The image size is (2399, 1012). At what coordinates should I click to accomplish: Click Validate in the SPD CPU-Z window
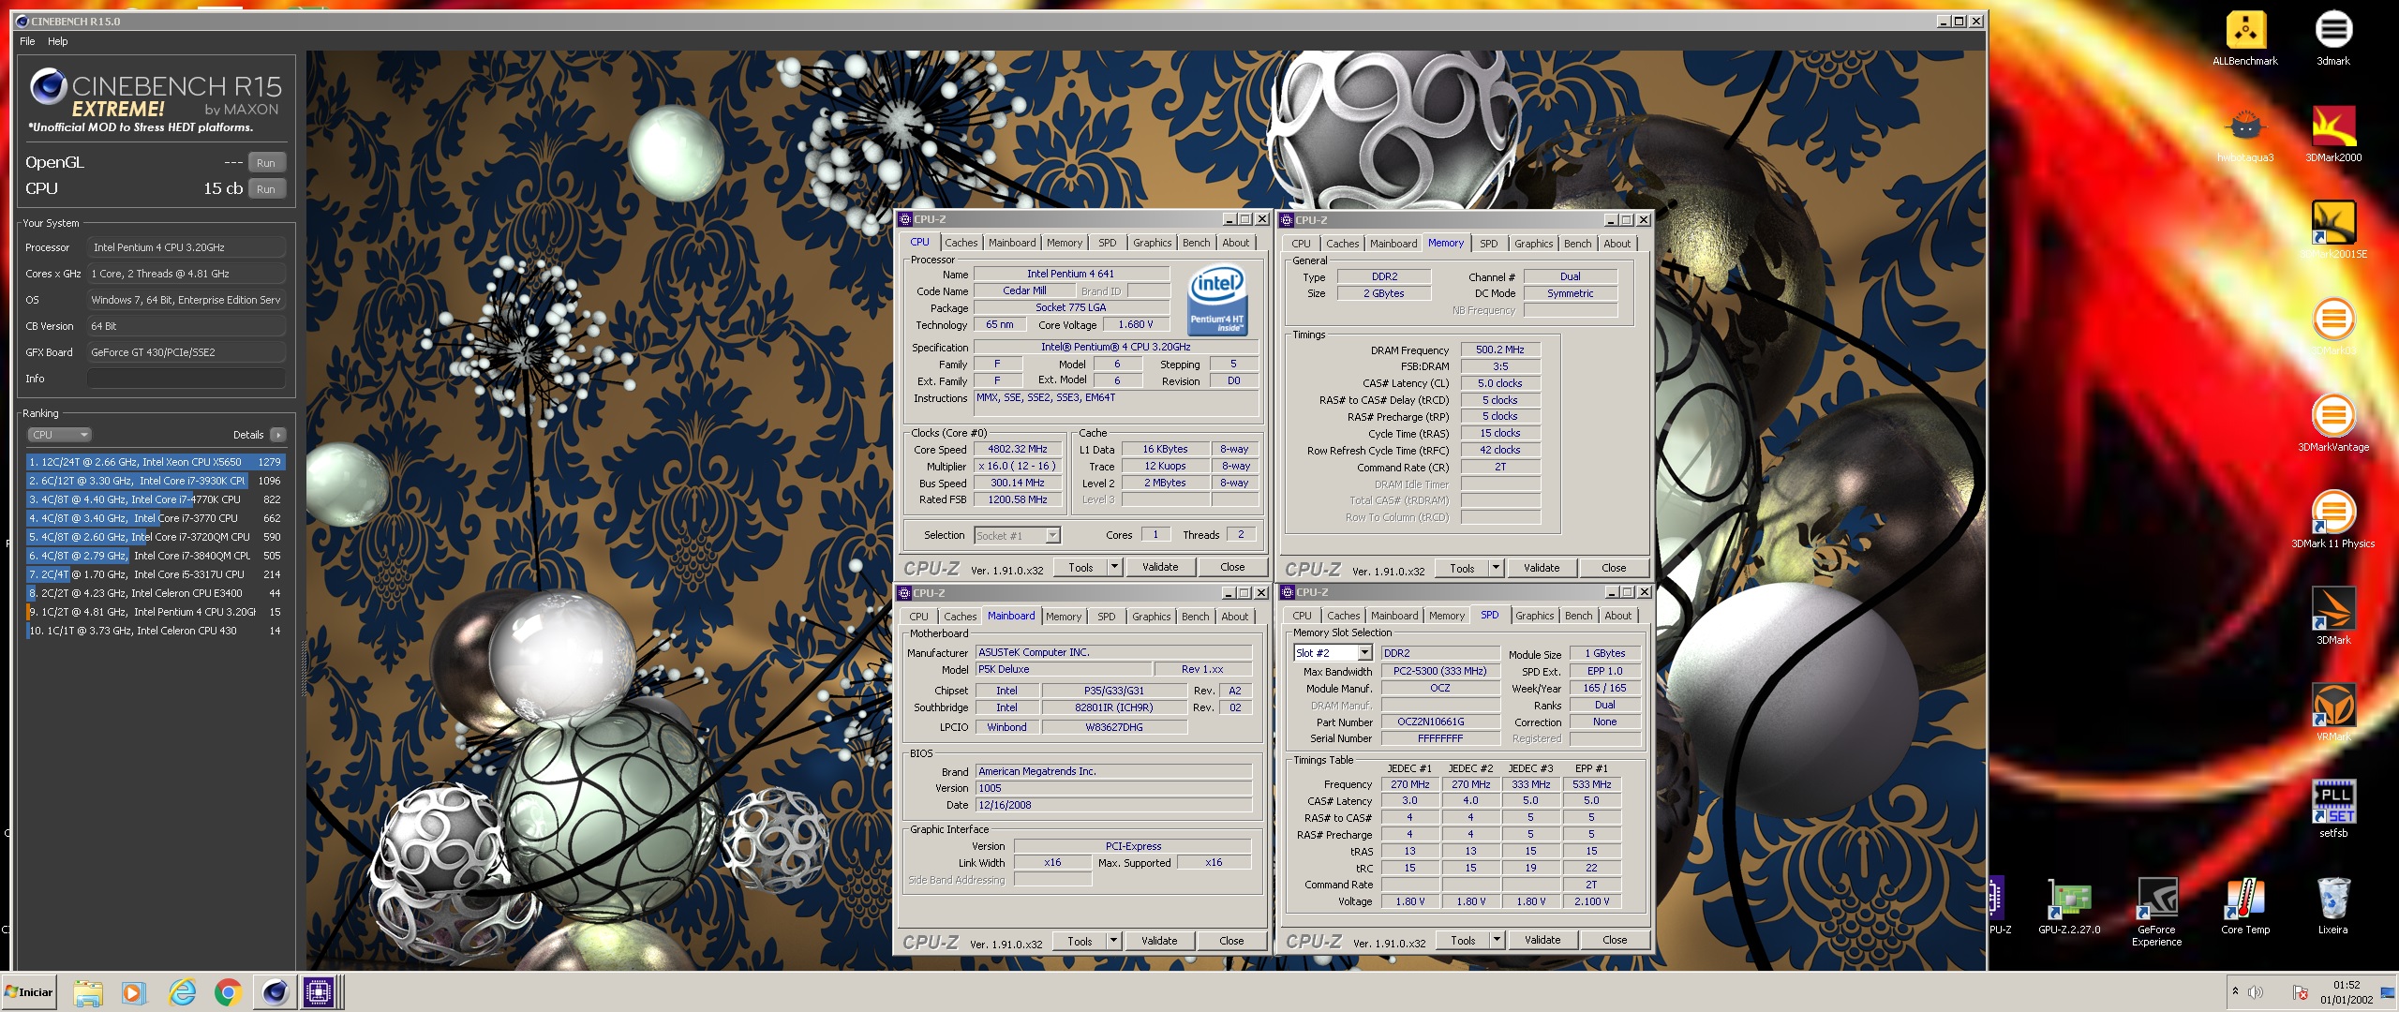click(1542, 940)
